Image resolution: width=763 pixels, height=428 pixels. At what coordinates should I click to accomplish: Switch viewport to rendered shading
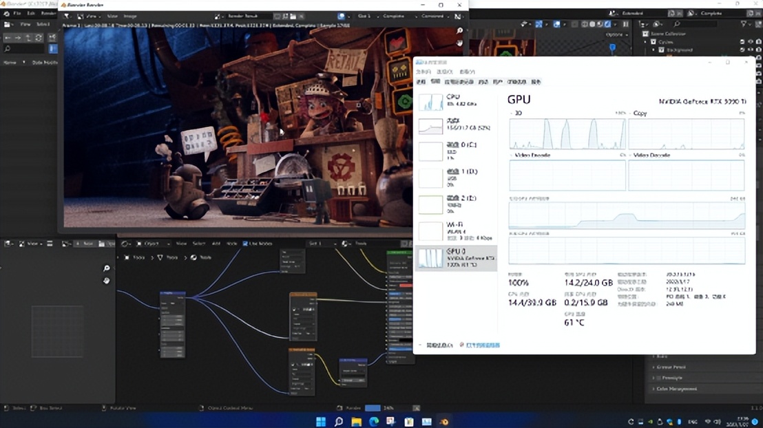pyautogui.click(x=608, y=24)
